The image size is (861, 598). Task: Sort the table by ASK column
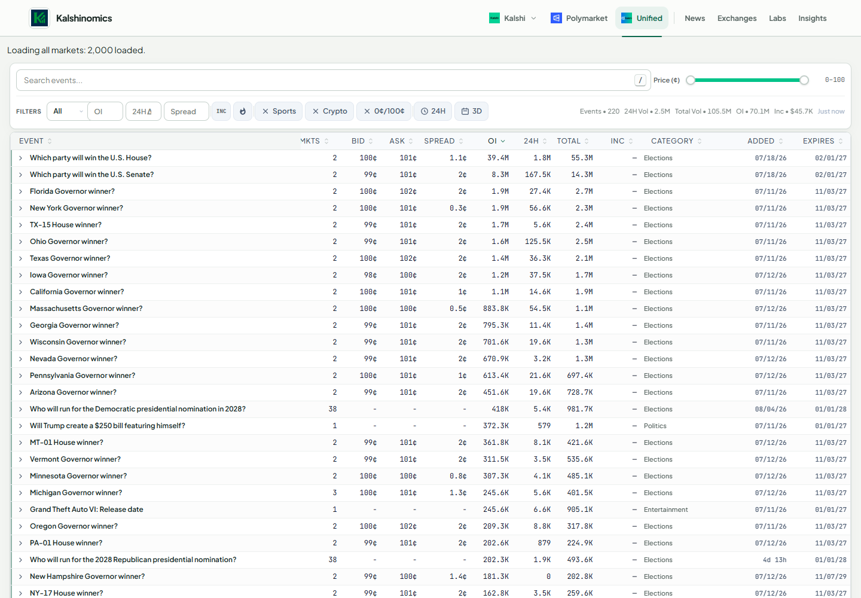tap(401, 141)
